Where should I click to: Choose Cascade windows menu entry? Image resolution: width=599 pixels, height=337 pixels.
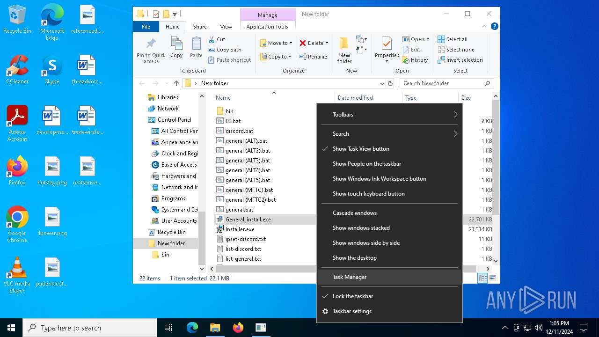pyautogui.click(x=389, y=213)
